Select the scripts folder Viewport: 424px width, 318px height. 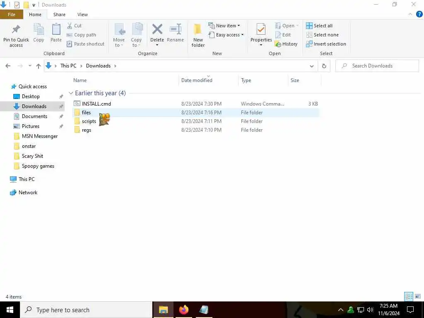196,121
